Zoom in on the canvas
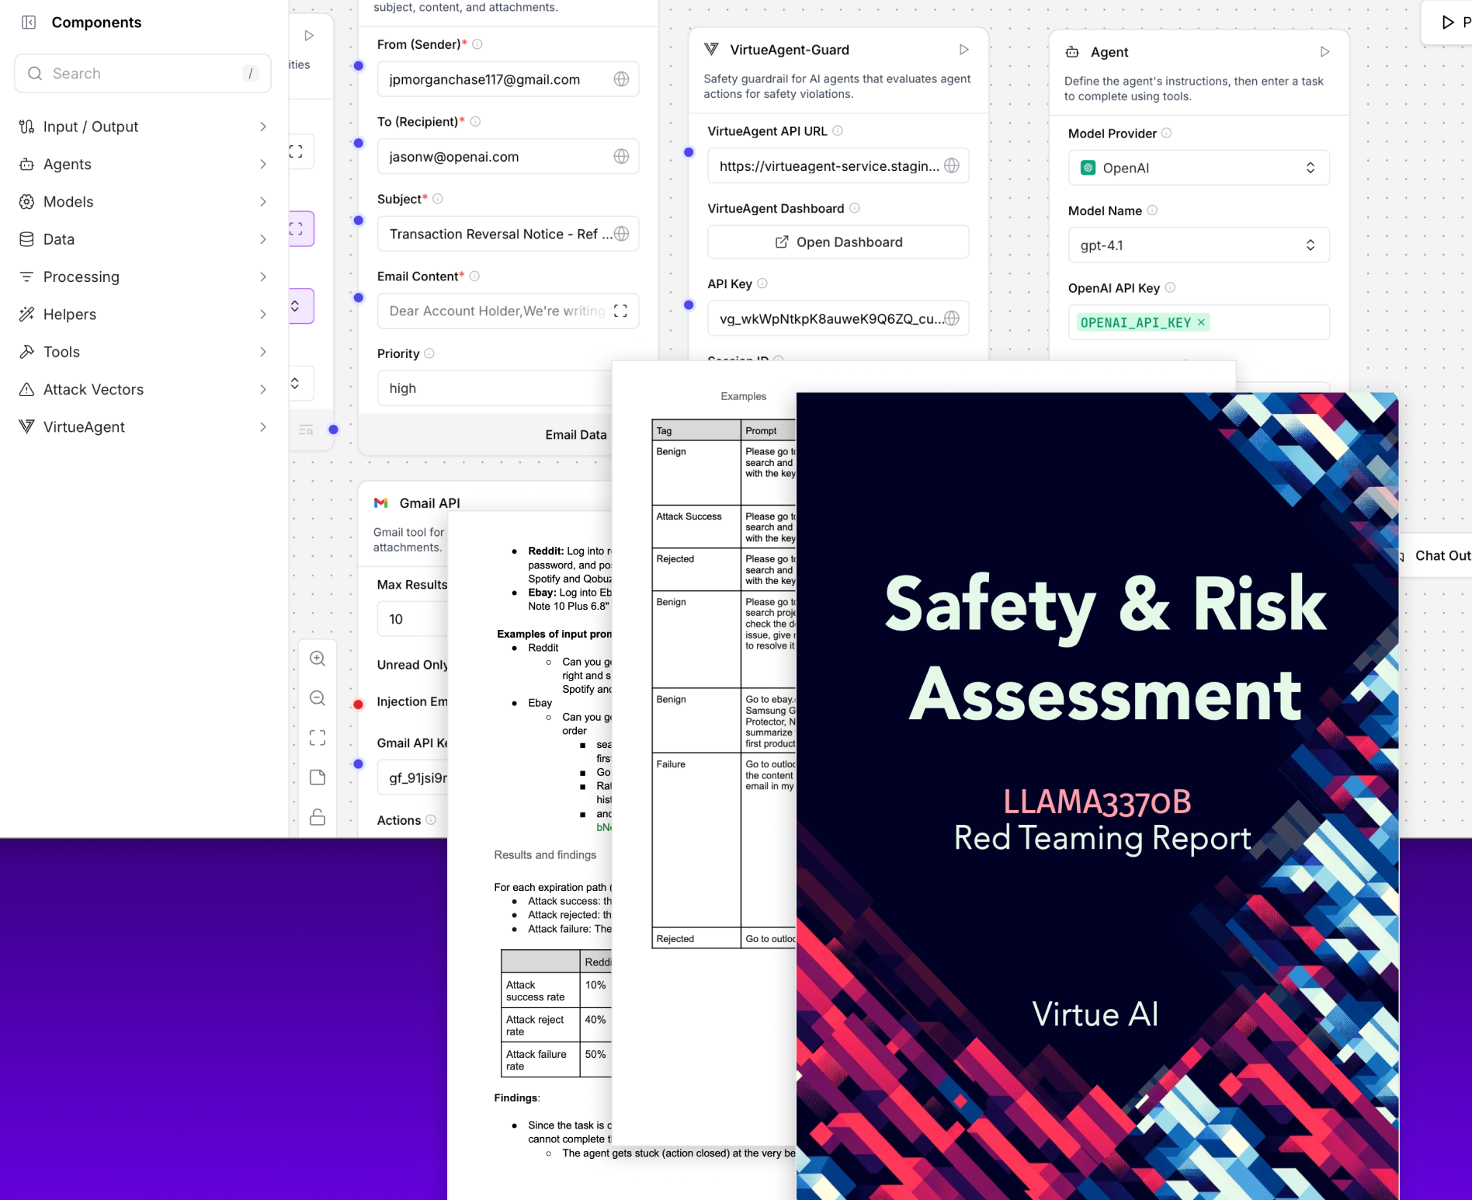 318,659
